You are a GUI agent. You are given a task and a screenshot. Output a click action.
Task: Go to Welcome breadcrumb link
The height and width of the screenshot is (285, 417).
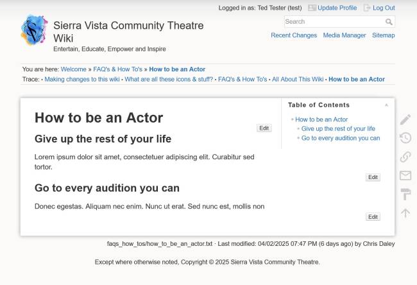73,69
